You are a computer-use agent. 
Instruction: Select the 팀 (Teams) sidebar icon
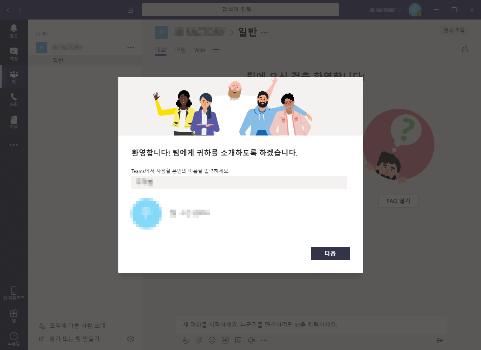pyautogui.click(x=14, y=77)
